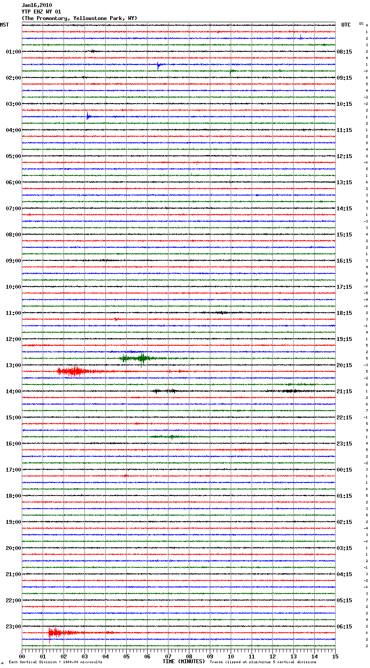Click the 08:15 UTC time label

(x=344, y=52)
